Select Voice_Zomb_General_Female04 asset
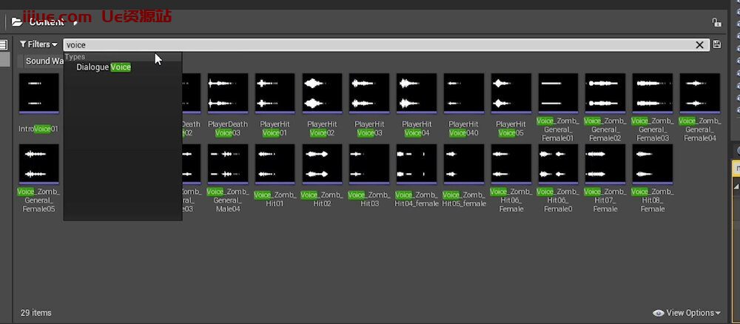The image size is (740, 324). pyautogui.click(x=700, y=94)
